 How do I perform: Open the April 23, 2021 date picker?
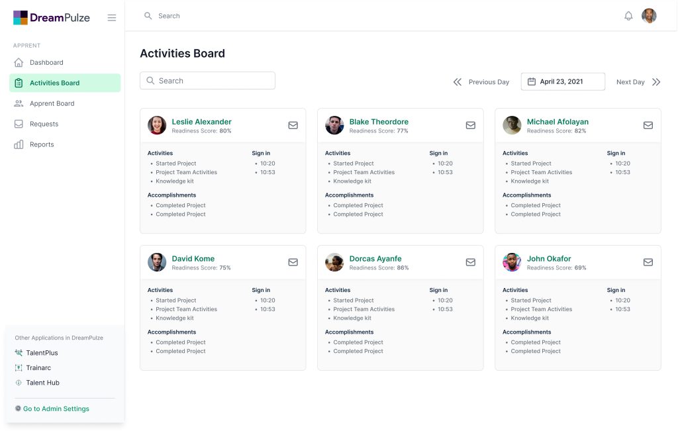point(562,81)
